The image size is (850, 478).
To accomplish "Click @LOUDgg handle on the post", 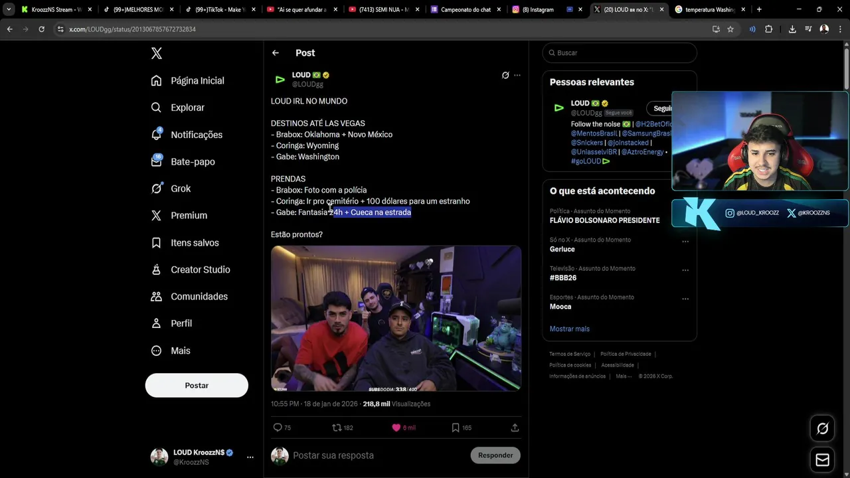I will coord(307,84).
